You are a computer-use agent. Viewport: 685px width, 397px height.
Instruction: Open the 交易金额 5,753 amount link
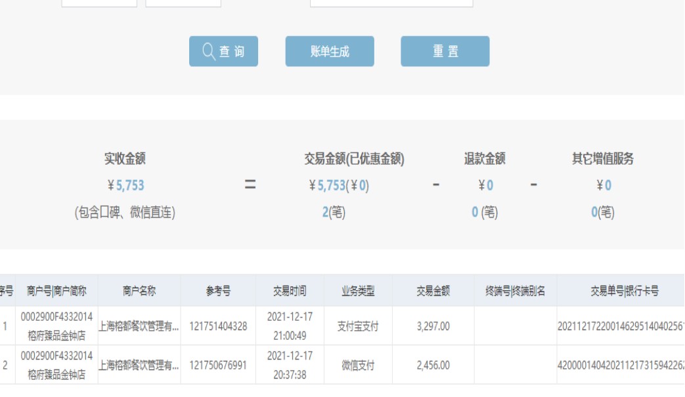[332, 186]
